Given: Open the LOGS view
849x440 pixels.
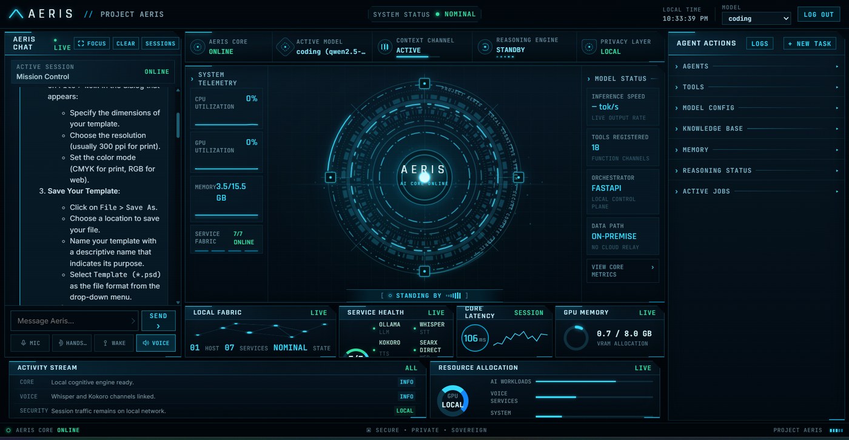Looking at the screenshot, I should pos(759,44).
